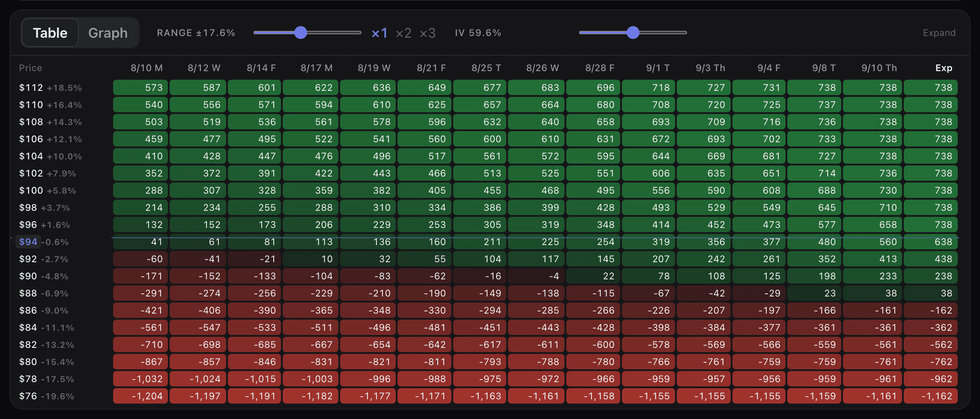Select the x3 multiplier
This screenshot has height=419, width=980.
tap(427, 33)
